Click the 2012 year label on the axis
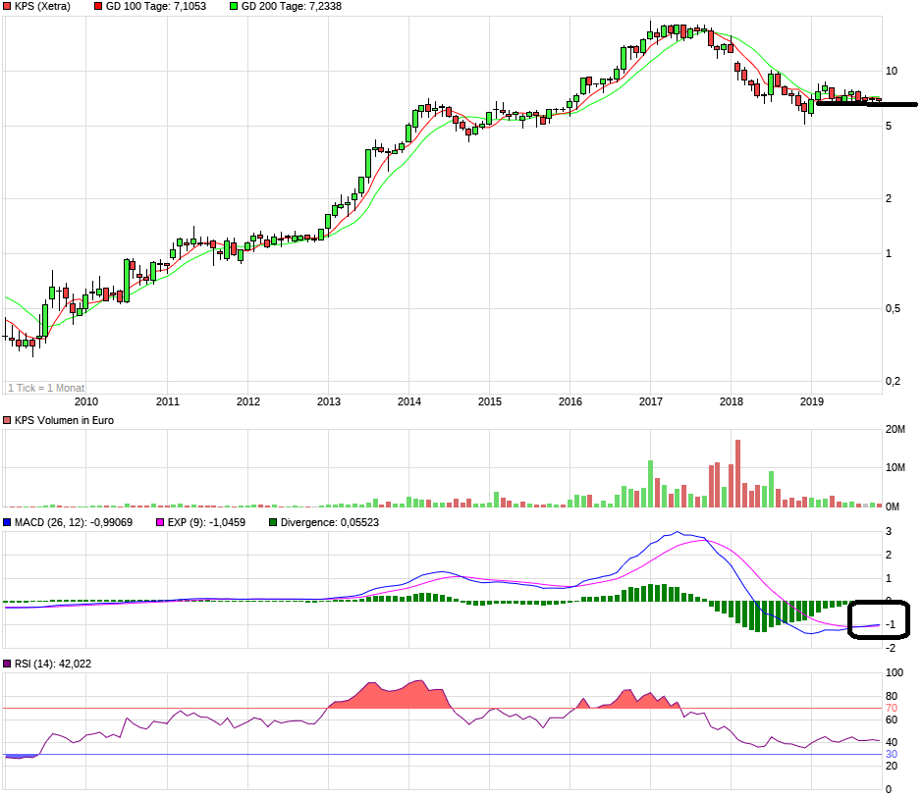923x799 pixels. pos(248,401)
